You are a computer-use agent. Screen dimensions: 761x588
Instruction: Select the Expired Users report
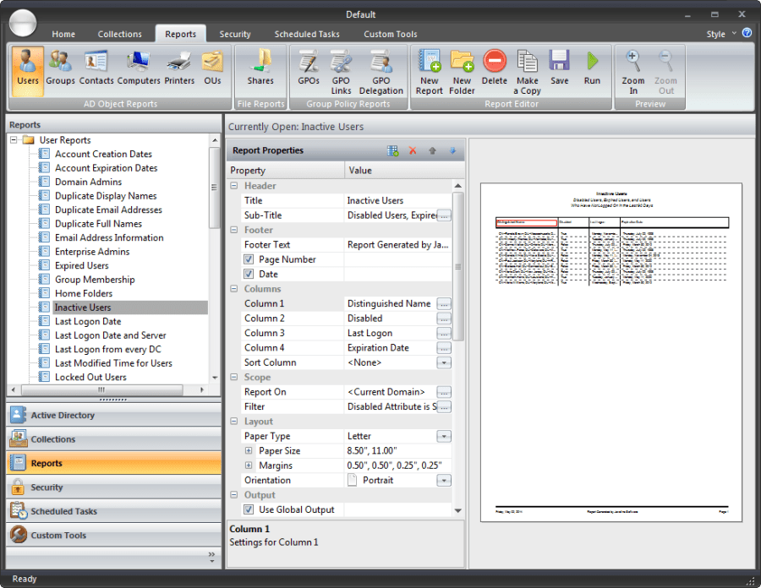(x=83, y=265)
